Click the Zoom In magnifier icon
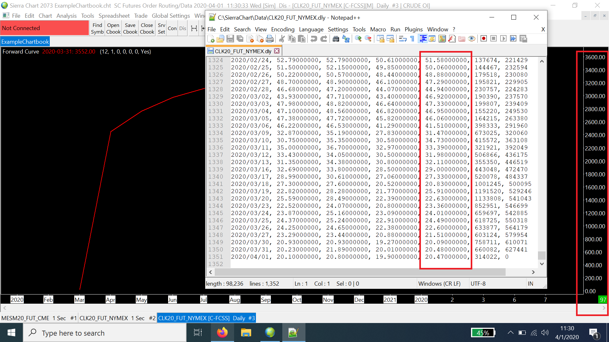This screenshot has height=342, width=609. [x=358, y=39]
